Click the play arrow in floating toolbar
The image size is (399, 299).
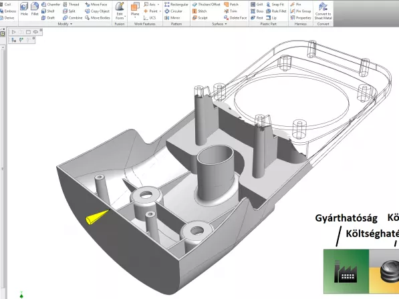[x=14, y=32]
